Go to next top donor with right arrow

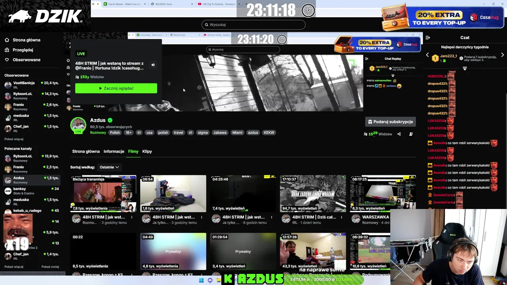502,55
